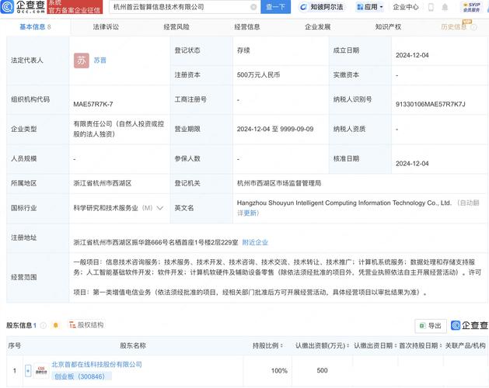The height and width of the screenshot is (388, 489).
Task: Select business term 2024-12-04 至 9999-09-09
Action: point(275,129)
